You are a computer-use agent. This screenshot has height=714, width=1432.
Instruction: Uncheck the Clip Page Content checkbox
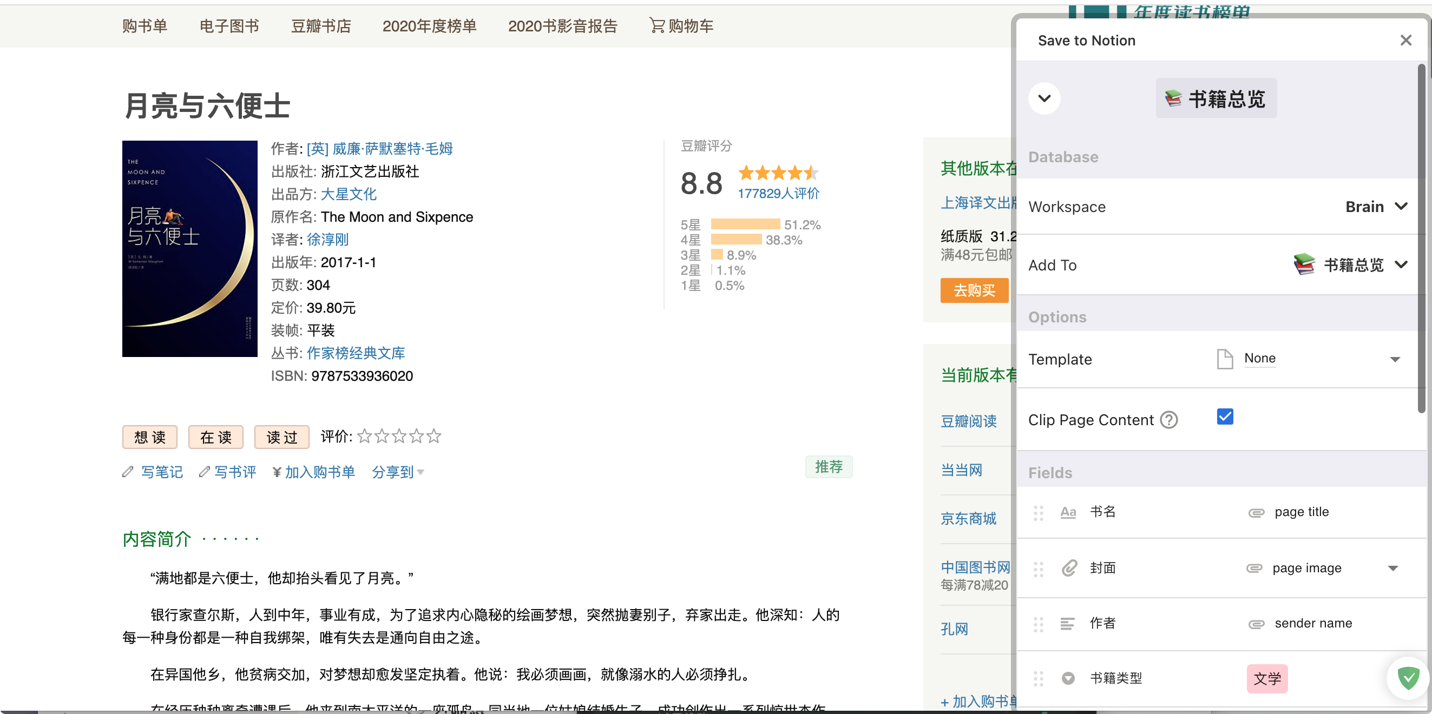[1225, 416]
